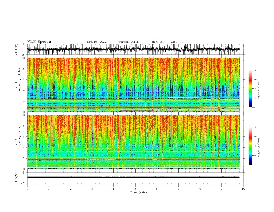Select the date "Sep. 16, 2022"
Image resolution: width=274 pixels, height=212 pixels.
pyautogui.click(x=97, y=42)
